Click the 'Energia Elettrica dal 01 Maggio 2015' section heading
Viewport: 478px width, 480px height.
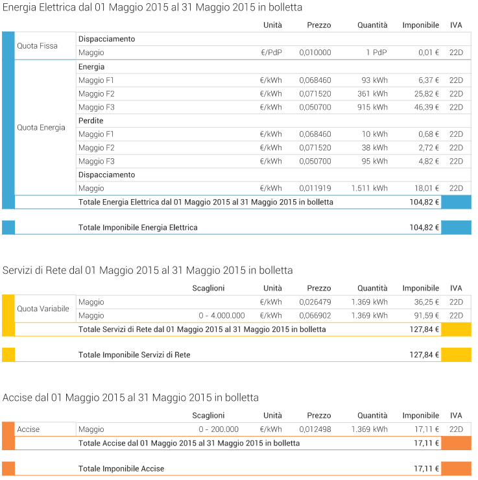152,7
